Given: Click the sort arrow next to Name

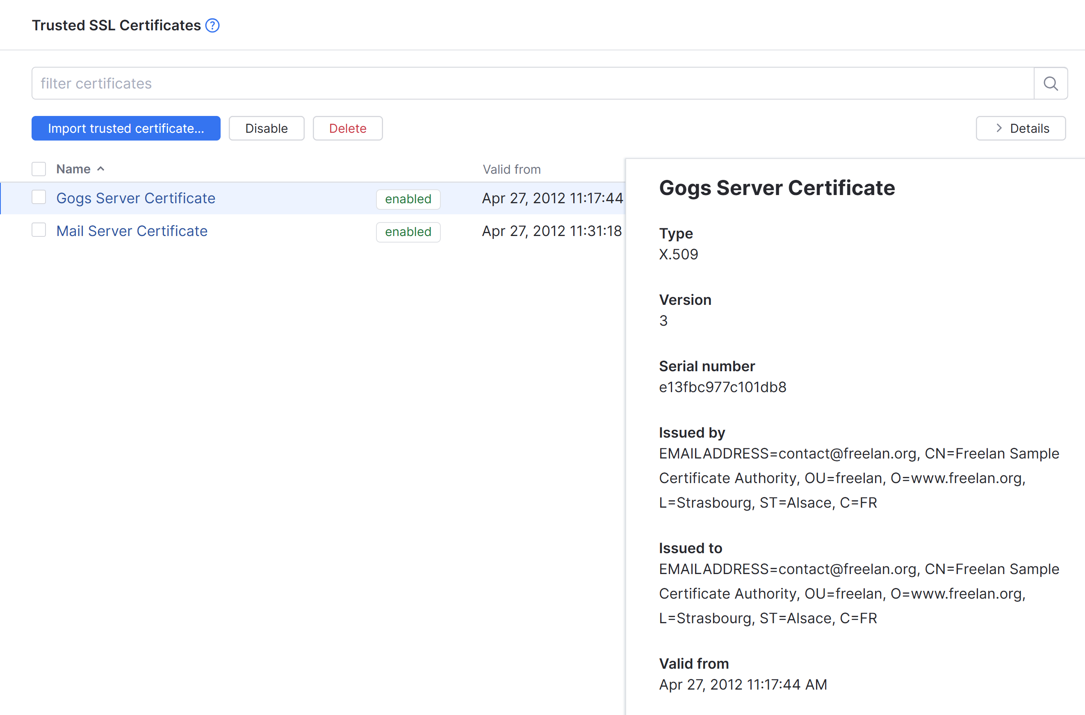Looking at the screenshot, I should [x=101, y=169].
